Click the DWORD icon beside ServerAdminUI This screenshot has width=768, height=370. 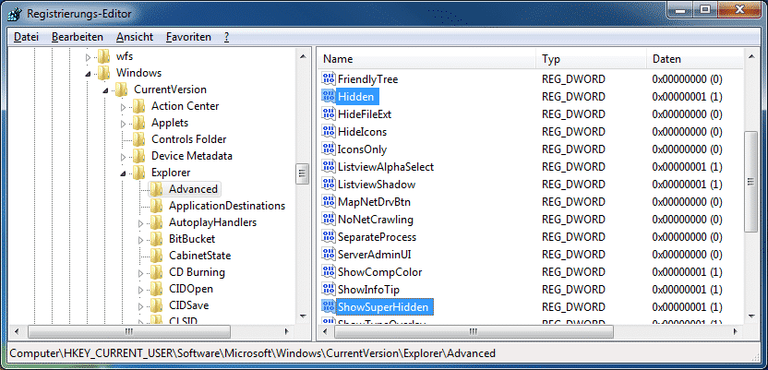pyautogui.click(x=329, y=254)
